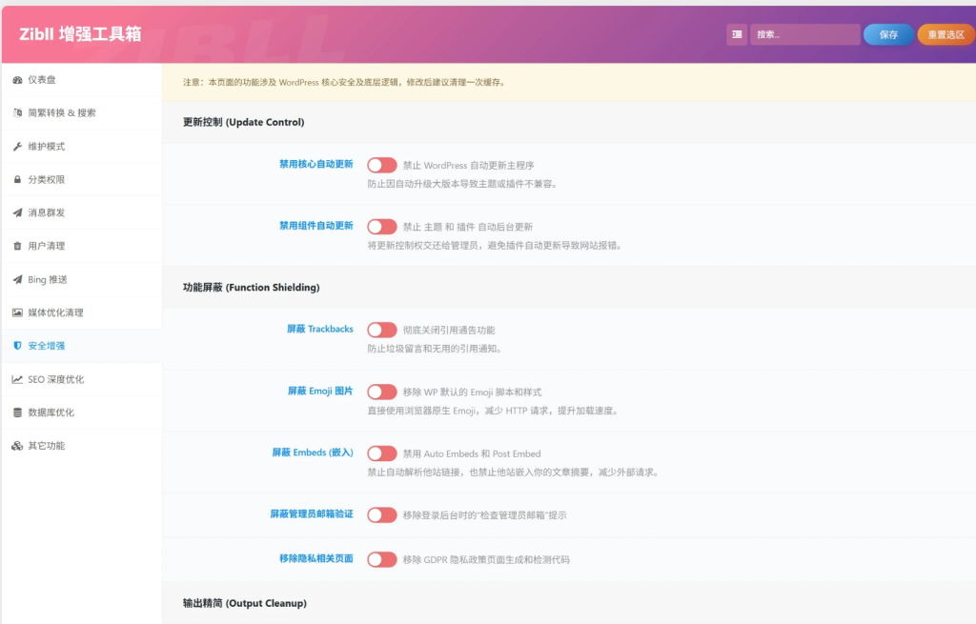Click text 移除 WP 默认的 Emoji 脚本和样式
Image resolution: width=976 pixels, height=624 pixels.
472,392
